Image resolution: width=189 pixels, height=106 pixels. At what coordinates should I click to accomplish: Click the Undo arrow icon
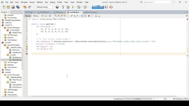pyautogui.click(x=25, y=7)
